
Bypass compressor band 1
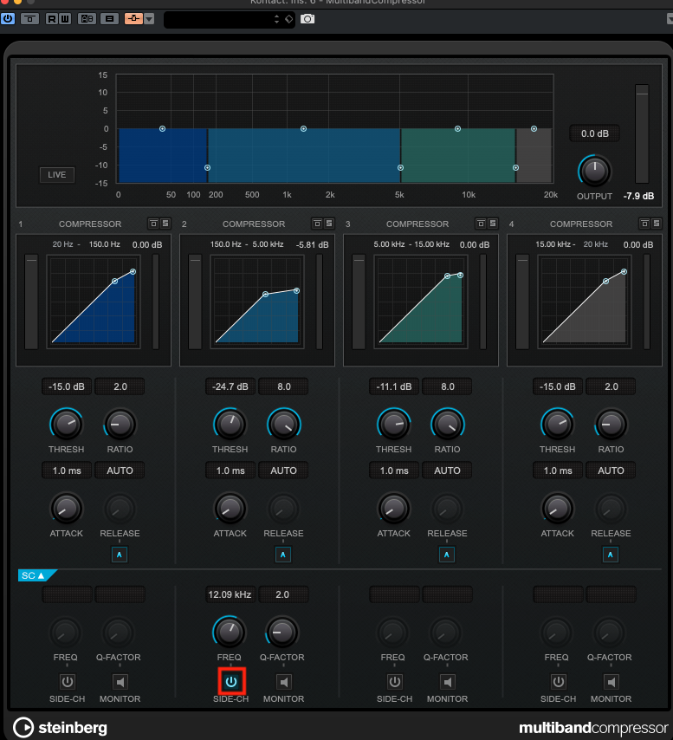153,224
